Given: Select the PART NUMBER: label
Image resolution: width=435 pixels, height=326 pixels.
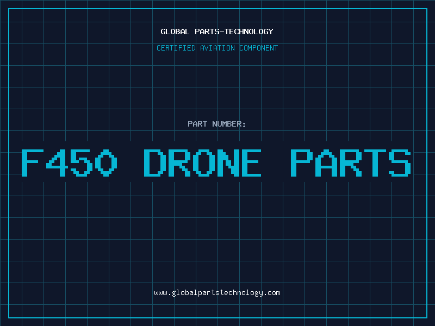Looking at the screenshot, I should [216, 124].
